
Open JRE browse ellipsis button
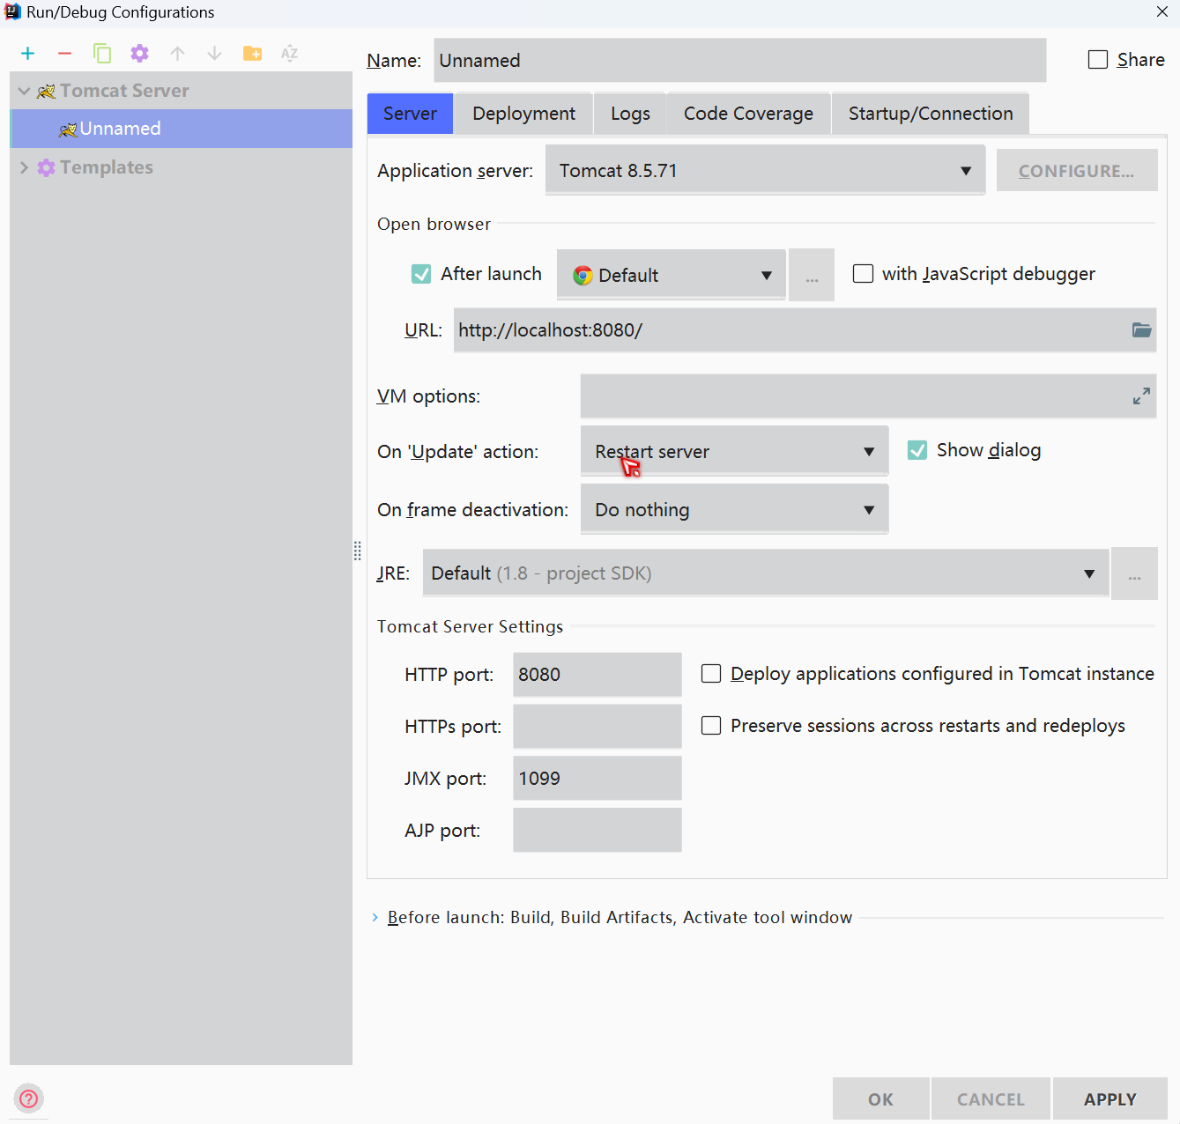click(x=1134, y=573)
